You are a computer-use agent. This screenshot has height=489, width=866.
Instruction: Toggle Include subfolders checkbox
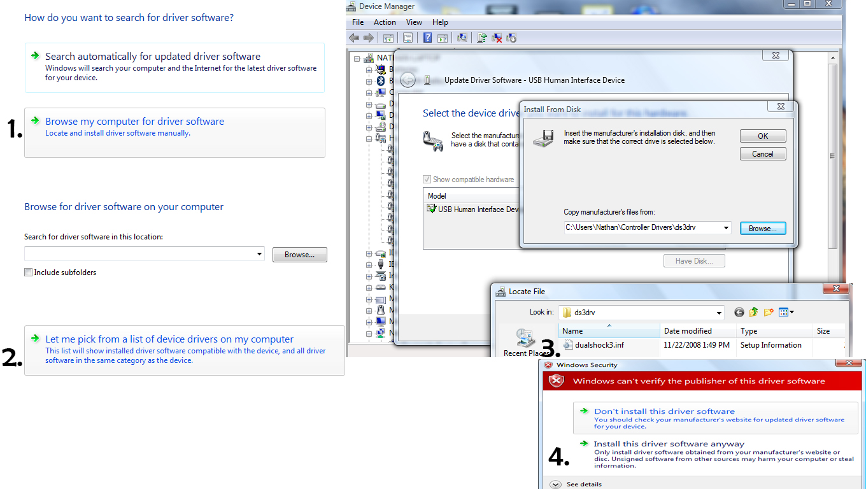[28, 273]
